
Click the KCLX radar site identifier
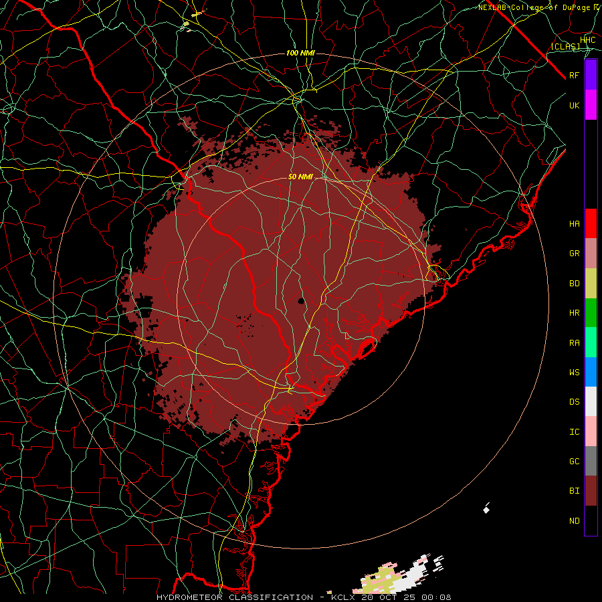pos(344,597)
